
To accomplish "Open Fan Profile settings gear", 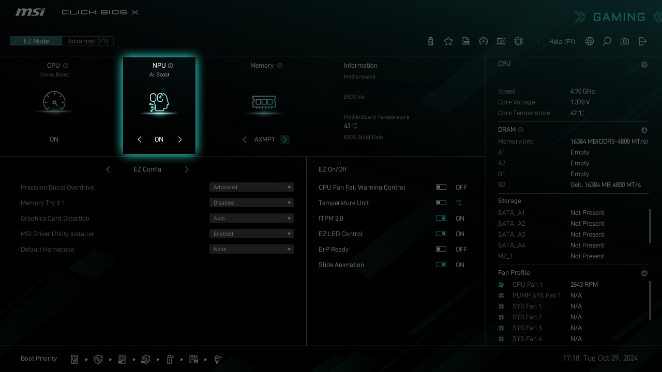I will coord(644,273).
